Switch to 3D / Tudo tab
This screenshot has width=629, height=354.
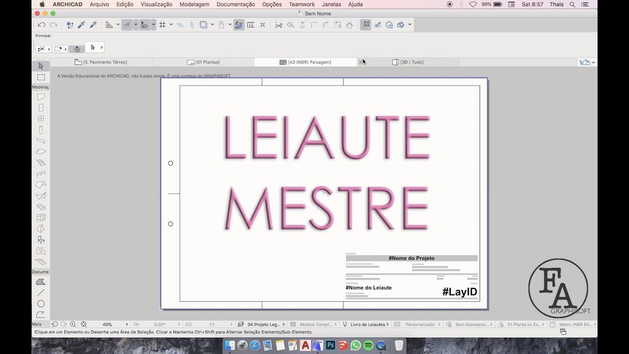[x=408, y=62]
